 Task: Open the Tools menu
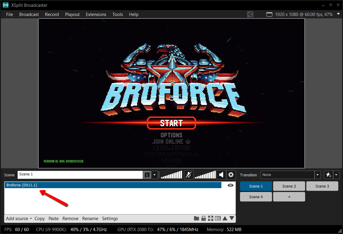coord(117,14)
